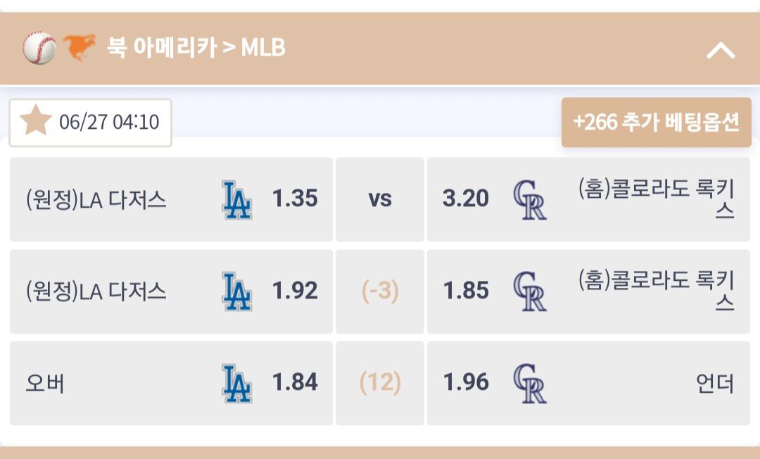
Task: Select LA 다저스 win odds 1.35
Action: click(171, 199)
